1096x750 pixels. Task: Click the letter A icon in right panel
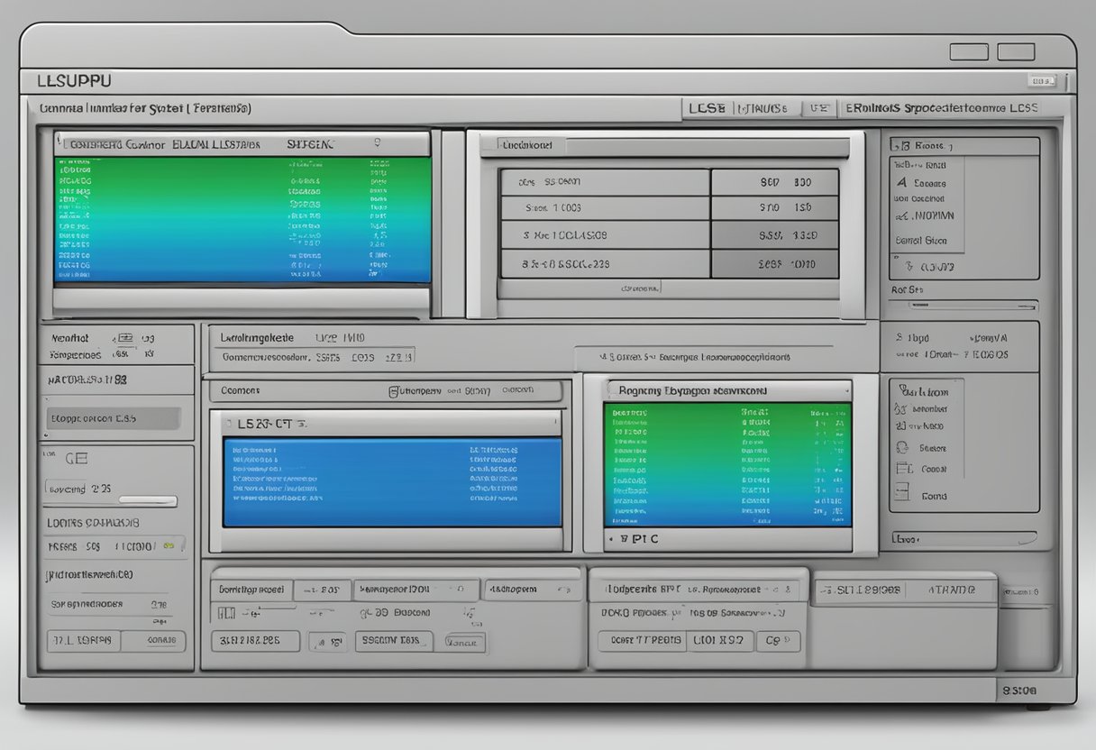coord(901,182)
